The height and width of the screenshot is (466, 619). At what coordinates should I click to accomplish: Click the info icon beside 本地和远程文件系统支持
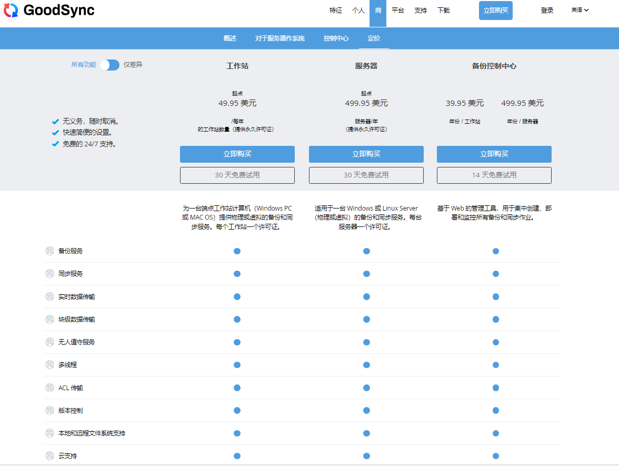click(x=49, y=433)
